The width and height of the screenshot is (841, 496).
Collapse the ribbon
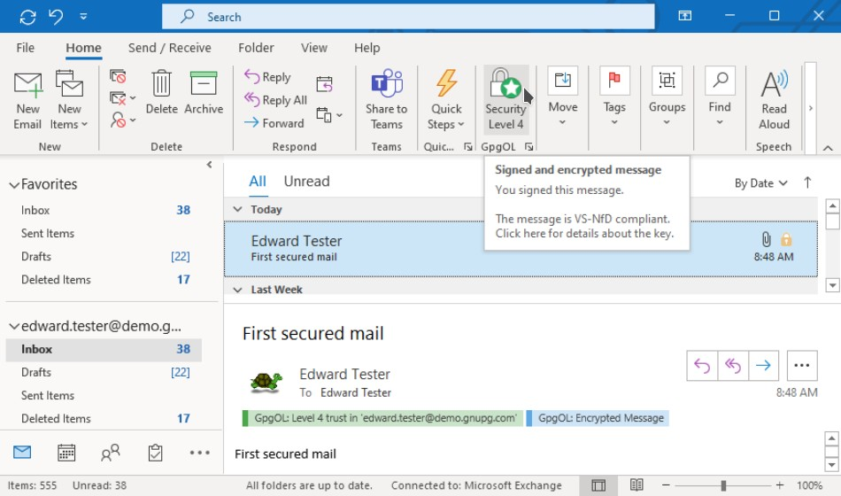[x=828, y=148]
